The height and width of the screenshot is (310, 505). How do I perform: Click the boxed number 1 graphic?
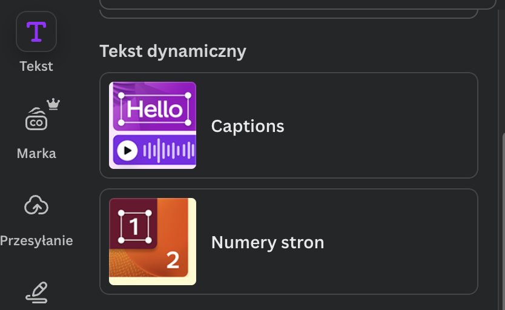coord(134,226)
